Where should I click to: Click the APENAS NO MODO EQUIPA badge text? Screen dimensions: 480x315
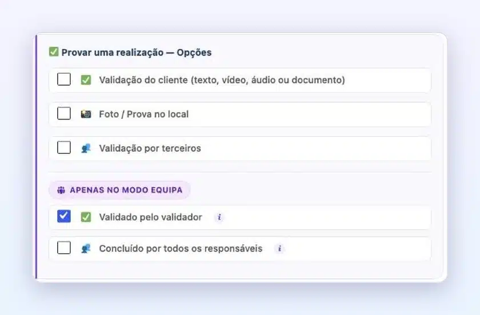[x=126, y=190]
